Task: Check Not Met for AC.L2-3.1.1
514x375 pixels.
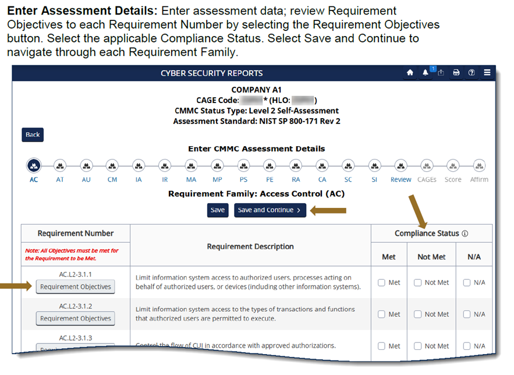Action: point(417,282)
